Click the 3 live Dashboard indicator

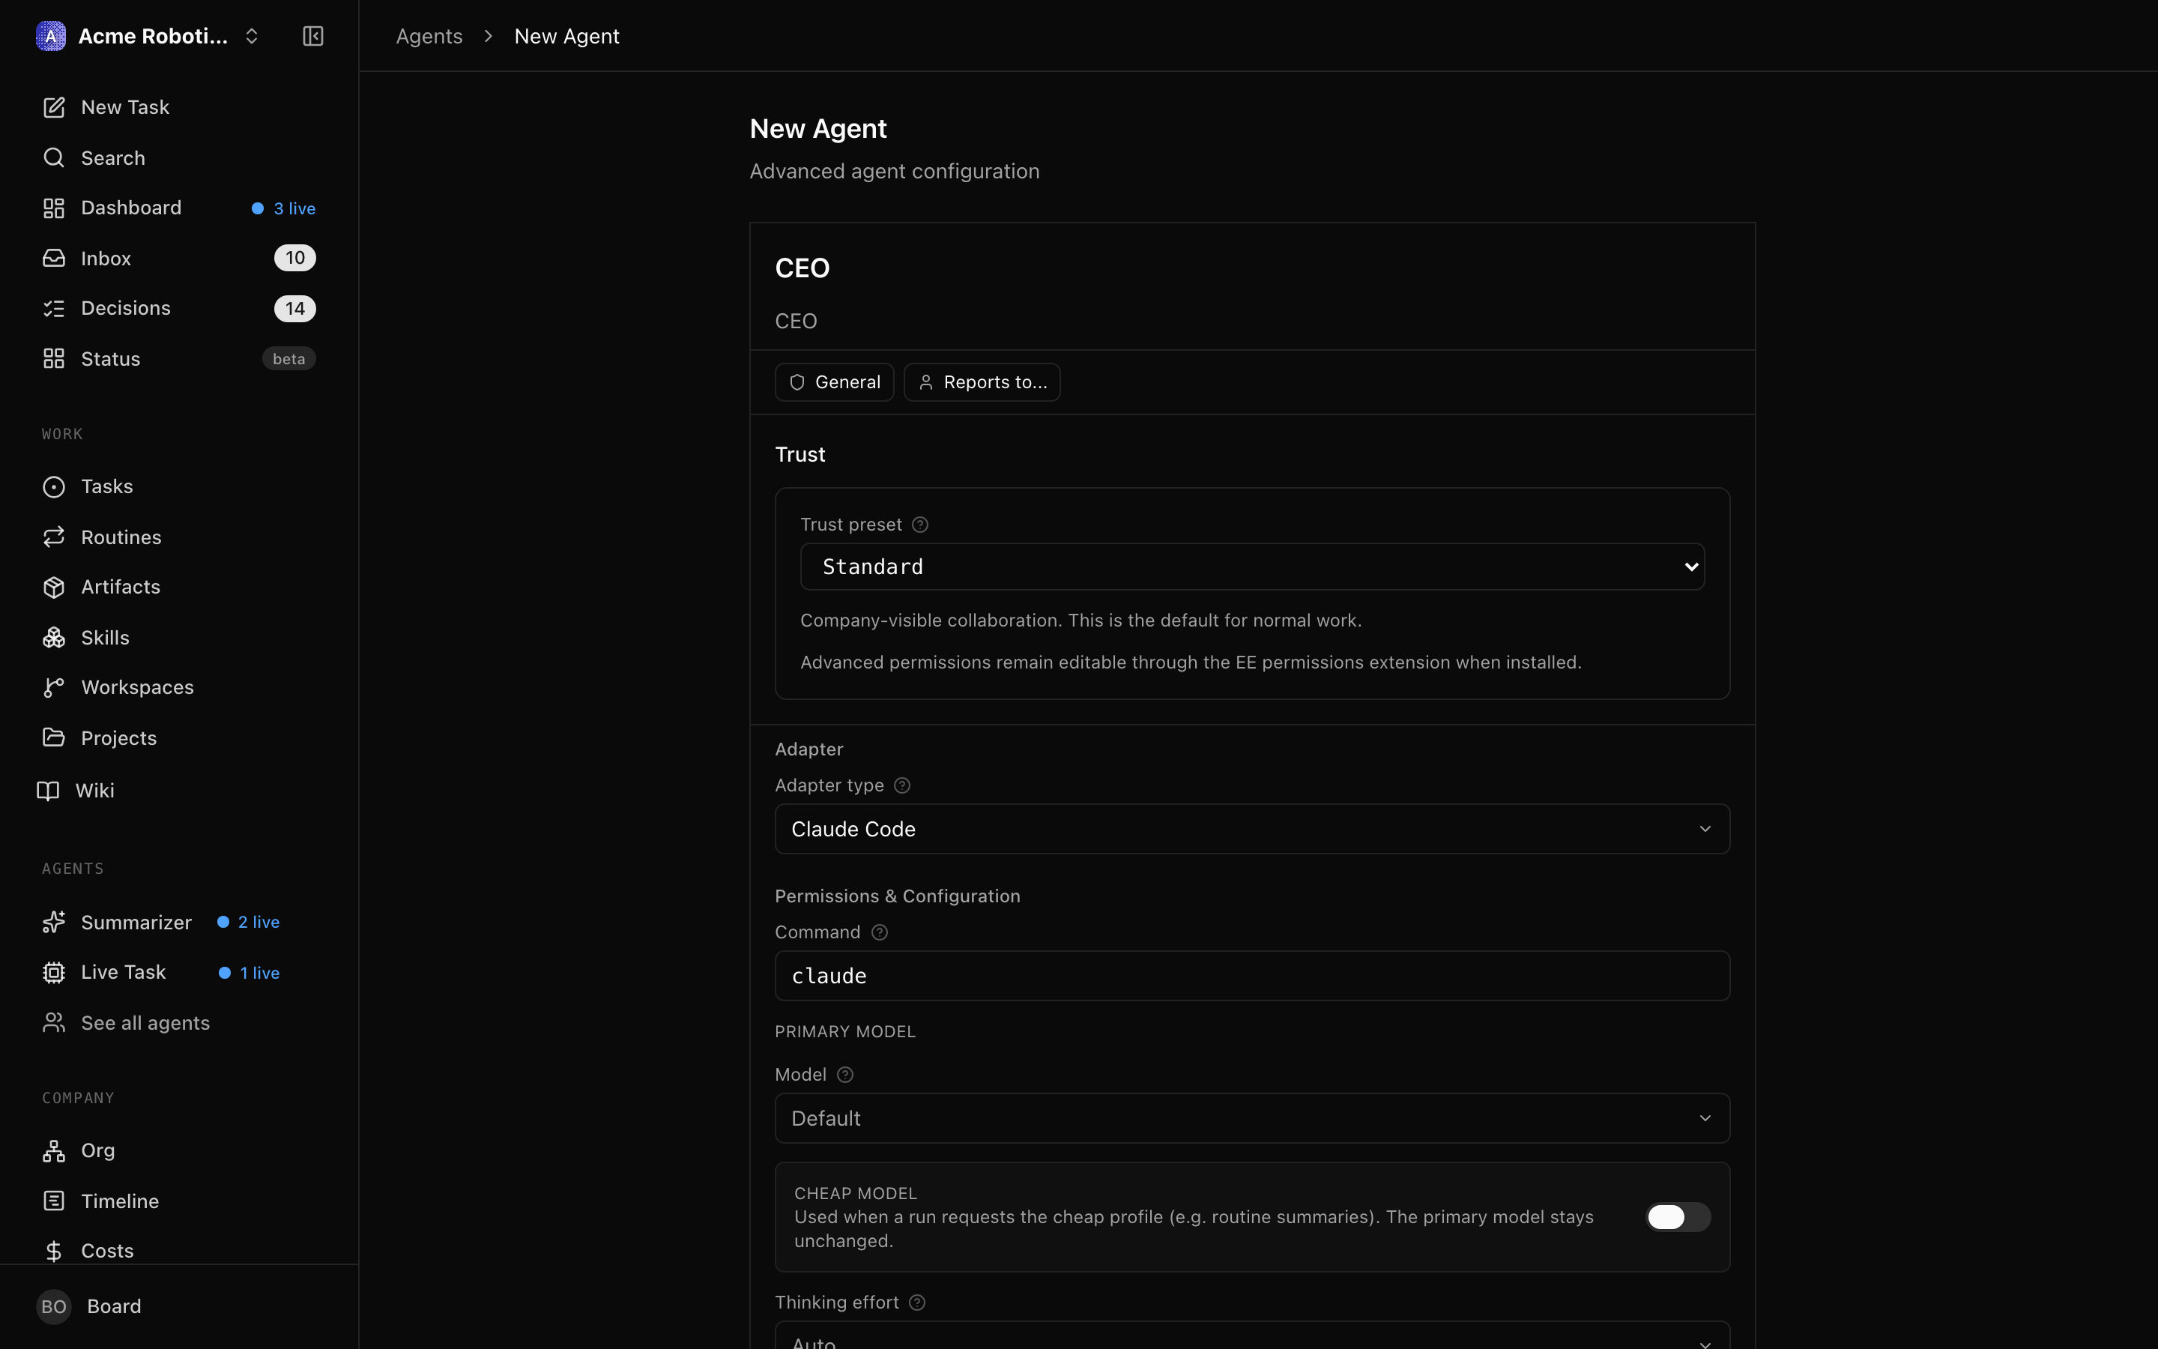(283, 208)
